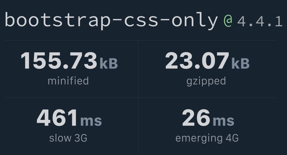Image resolution: width=287 pixels, height=155 pixels.
Task: Click the emerging 4G label
Action: tap(207, 138)
